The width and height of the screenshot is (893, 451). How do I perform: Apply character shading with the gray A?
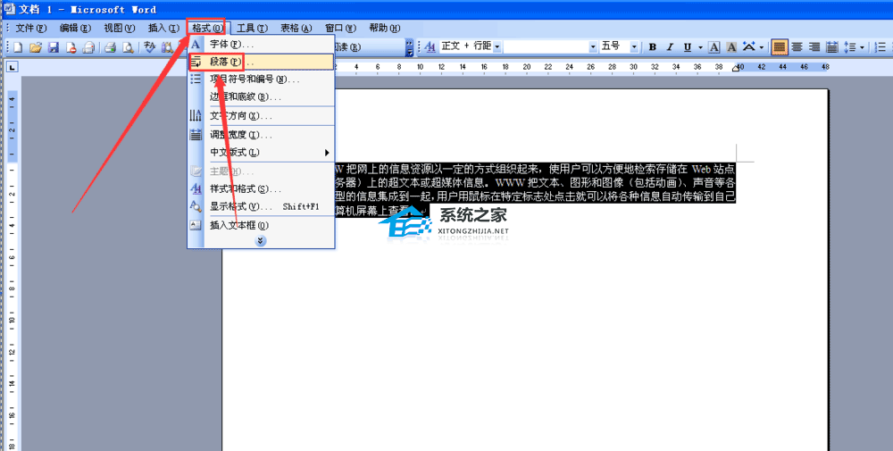tap(732, 46)
